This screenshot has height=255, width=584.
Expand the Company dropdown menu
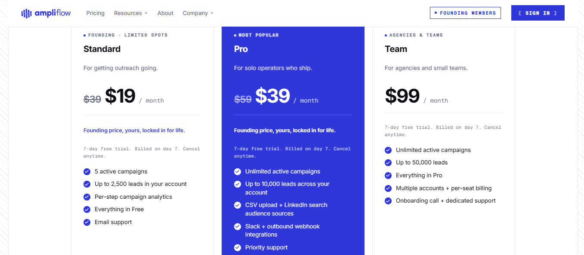pos(198,13)
